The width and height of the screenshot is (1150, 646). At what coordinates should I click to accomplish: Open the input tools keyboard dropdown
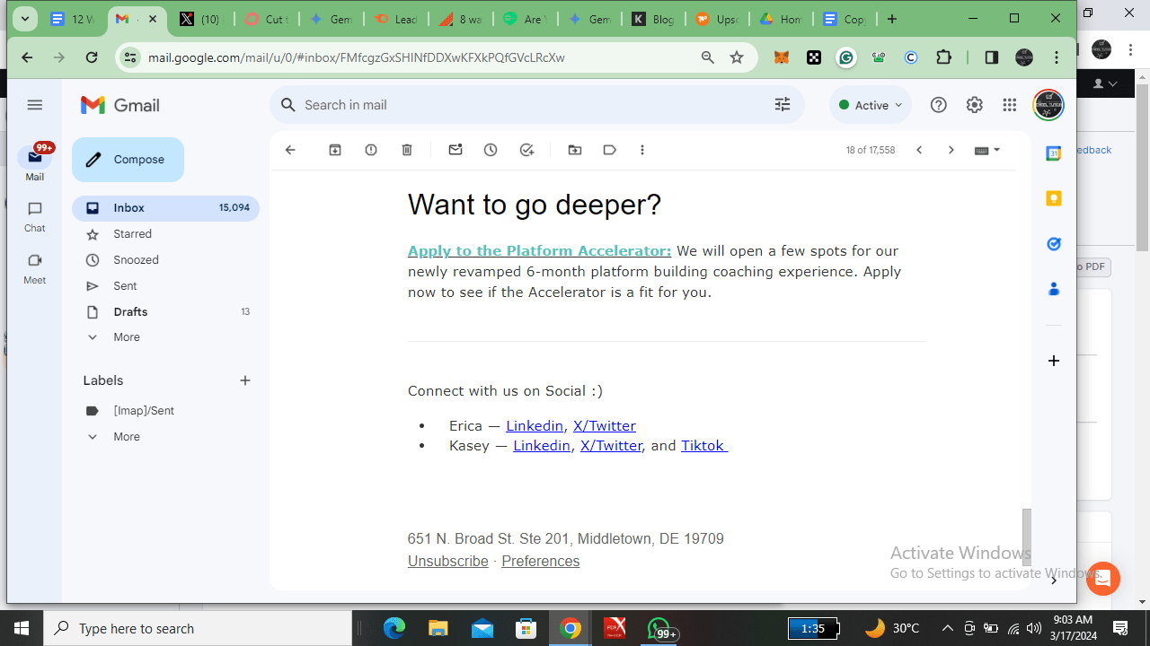click(x=987, y=150)
